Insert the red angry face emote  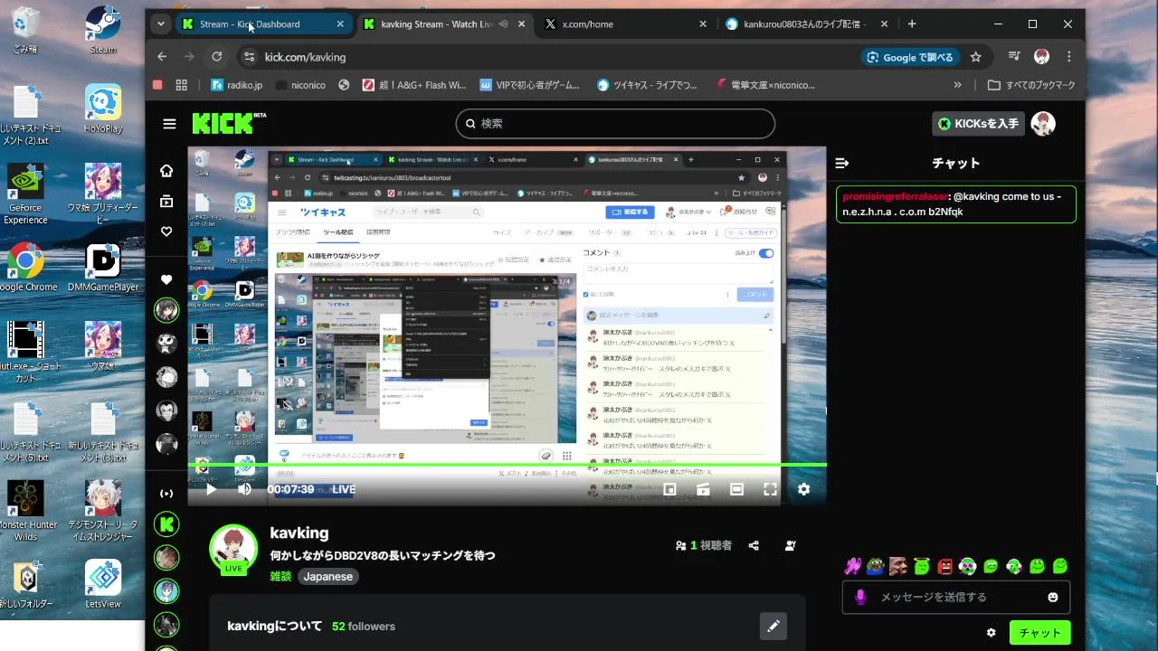click(x=944, y=567)
